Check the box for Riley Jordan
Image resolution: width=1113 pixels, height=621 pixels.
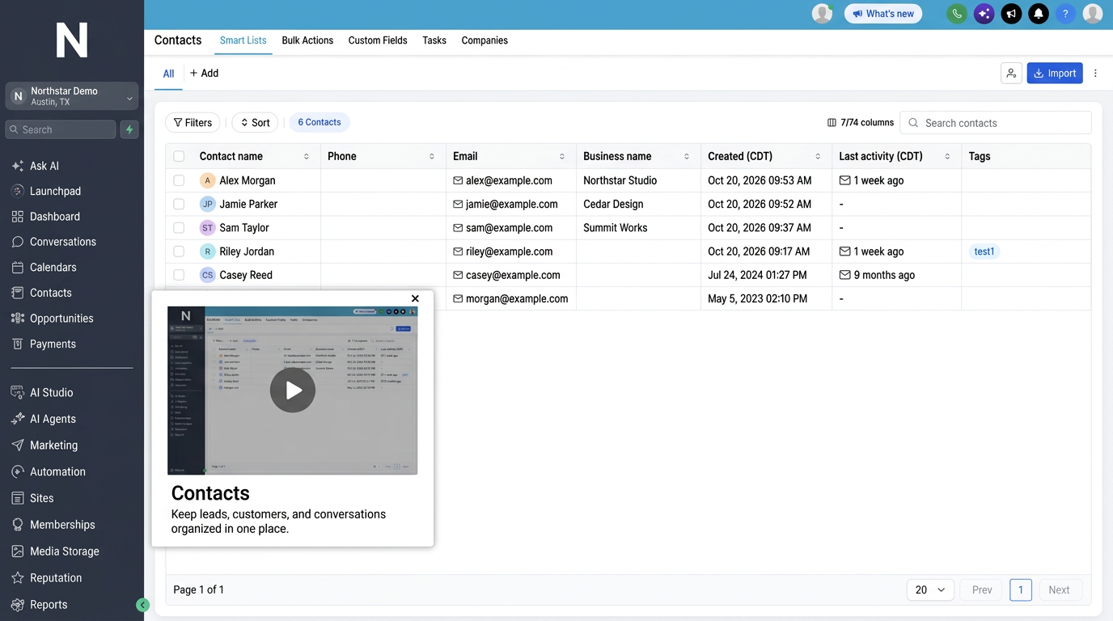[179, 251]
